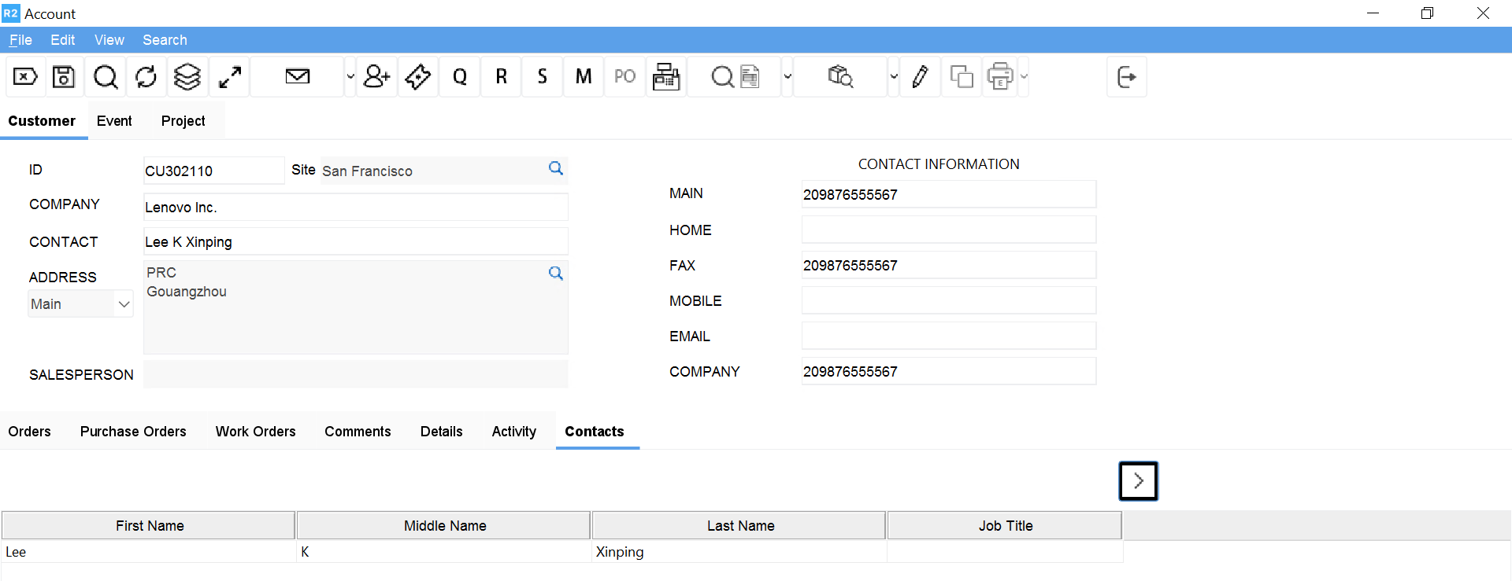
Task: Click the cash register icon
Action: [666, 77]
